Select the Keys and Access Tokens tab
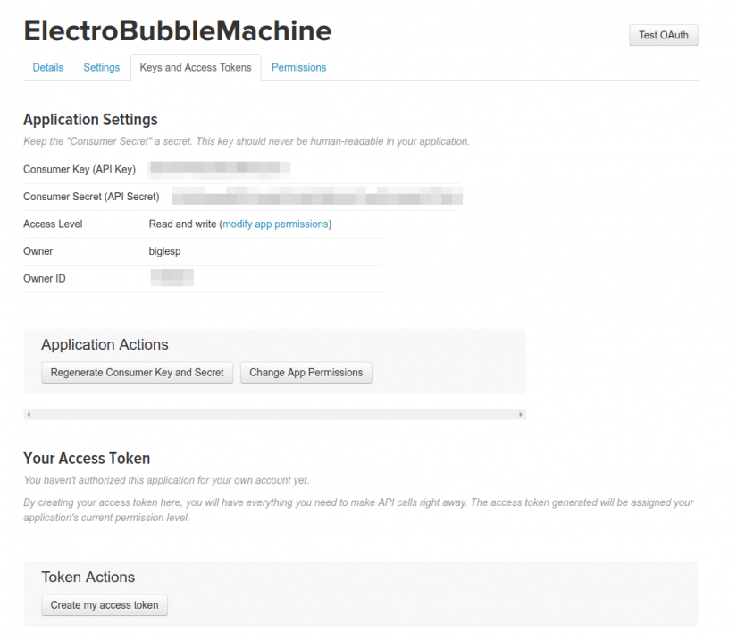This screenshot has width=737, height=641. (x=196, y=68)
